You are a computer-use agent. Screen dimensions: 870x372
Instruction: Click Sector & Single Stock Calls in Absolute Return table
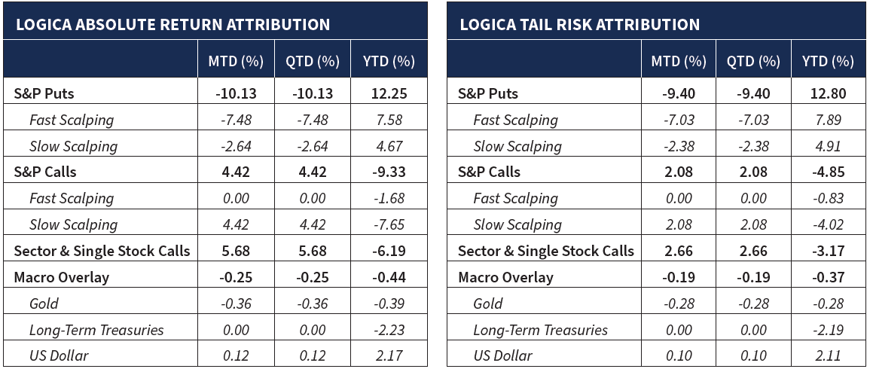[x=102, y=251]
